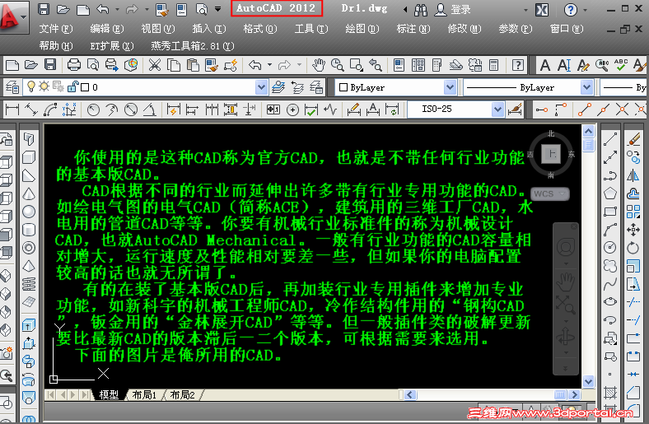Select the Revision Cloud tool
The image size is (649, 424).
[610, 266]
